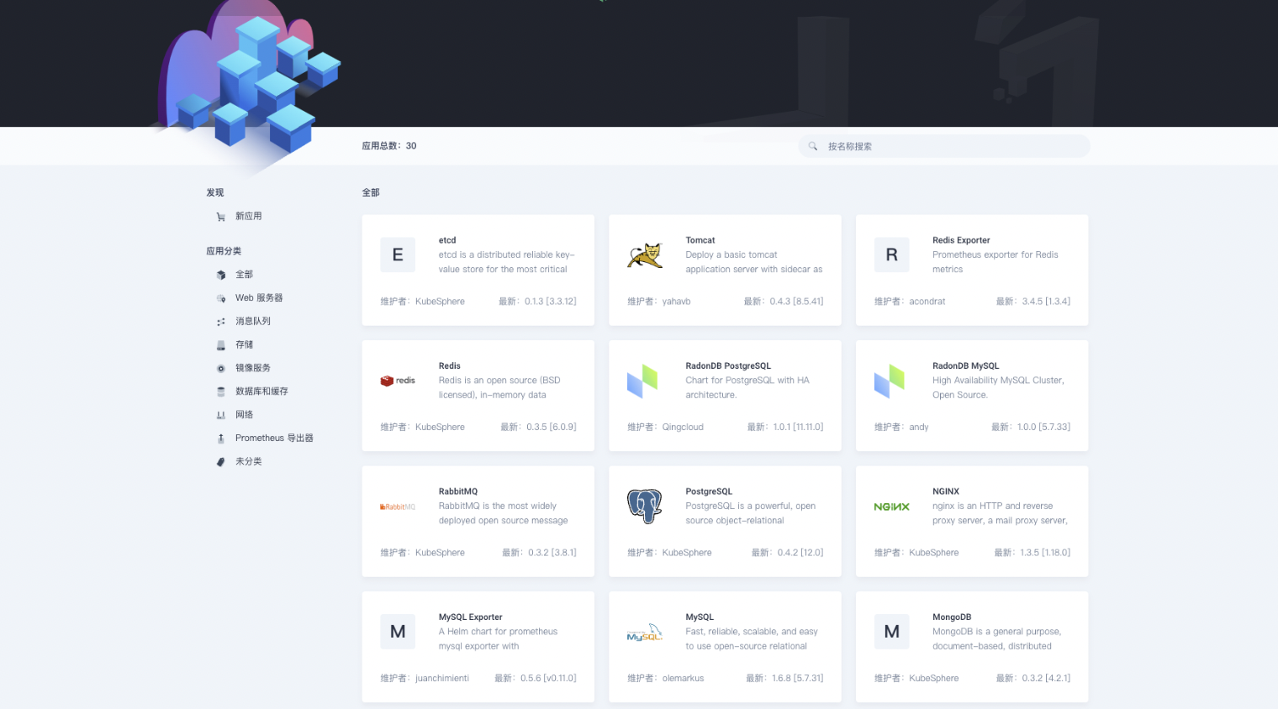
Task: Click the Redis red logo icon
Action: tap(398, 381)
